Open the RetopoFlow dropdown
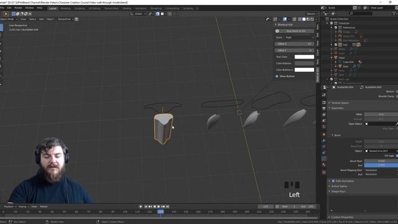The width and height of the screenshot is (398, 224). tap(65, 19)
